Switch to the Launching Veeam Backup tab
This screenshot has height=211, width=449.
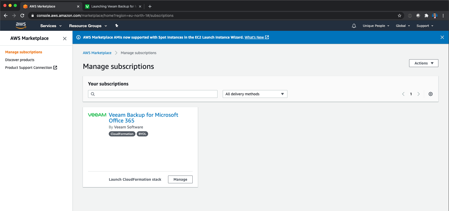point(113,6)
